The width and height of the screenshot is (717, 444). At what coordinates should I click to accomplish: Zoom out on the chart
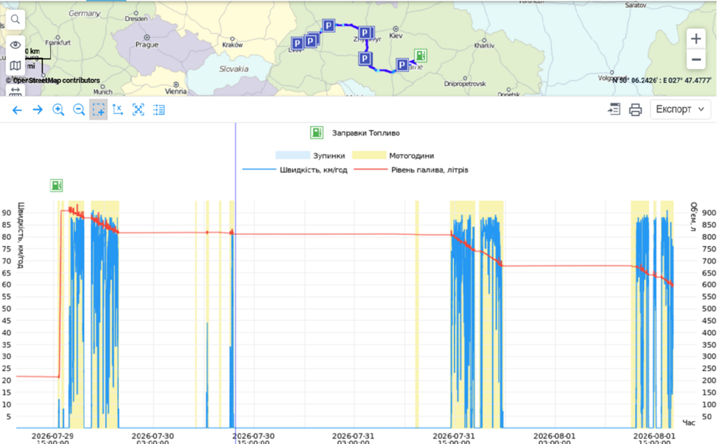(x=78, y=110)
